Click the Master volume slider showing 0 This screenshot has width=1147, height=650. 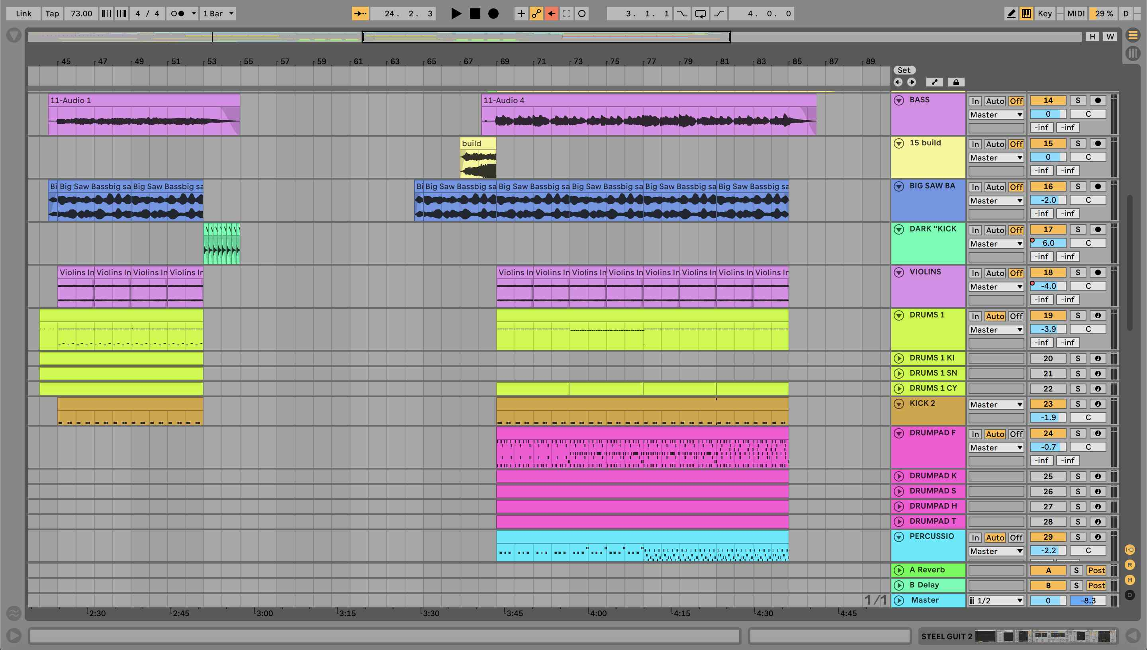coord(1048,601)
